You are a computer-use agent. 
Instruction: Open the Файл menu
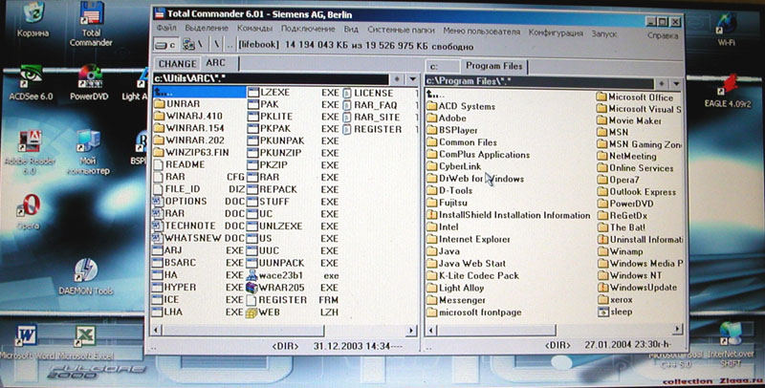tap(166, 29)
